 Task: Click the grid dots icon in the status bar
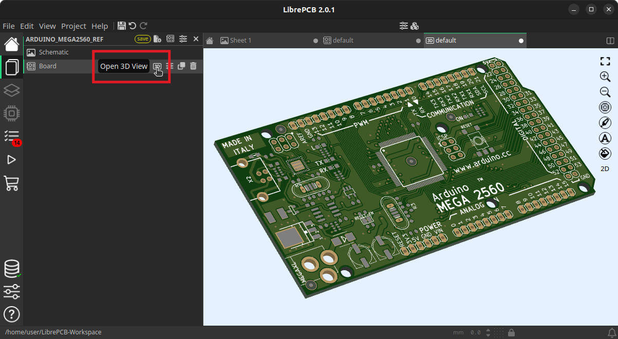tap(499, 332)
